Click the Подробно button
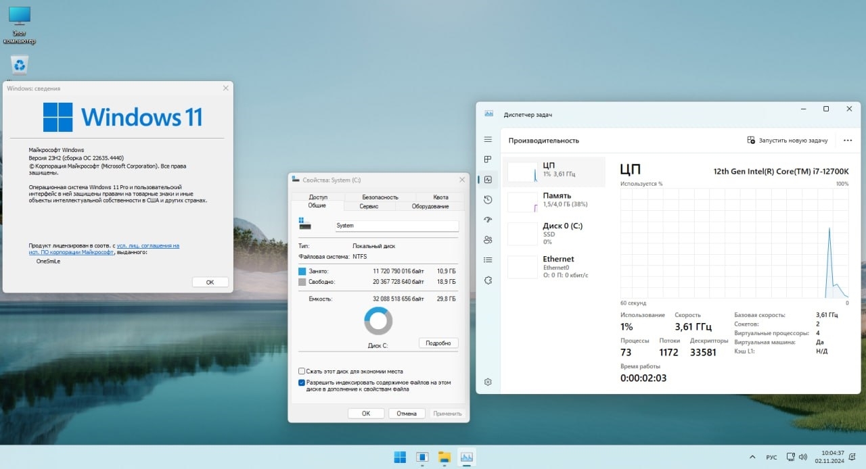Image resolution: width=866 pixels, height=469 pixels. pyautogui.click(x=438, y=343)
